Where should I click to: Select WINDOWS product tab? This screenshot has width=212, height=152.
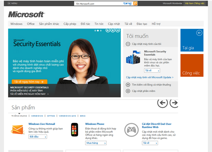pos(37,116)
